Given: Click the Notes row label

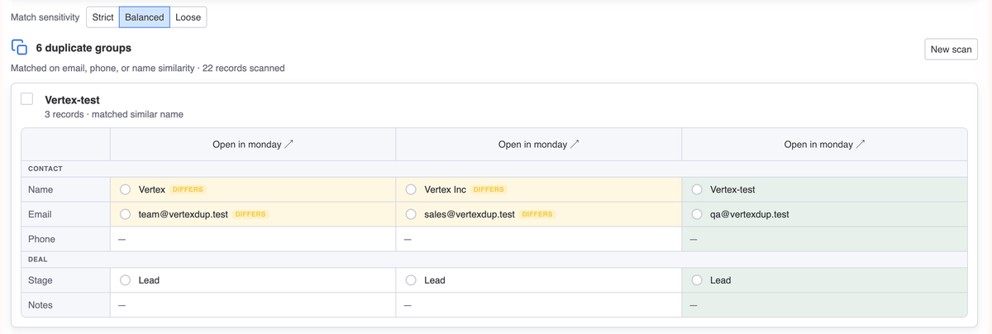Looking at the screenshot, I should pos(41,305).
